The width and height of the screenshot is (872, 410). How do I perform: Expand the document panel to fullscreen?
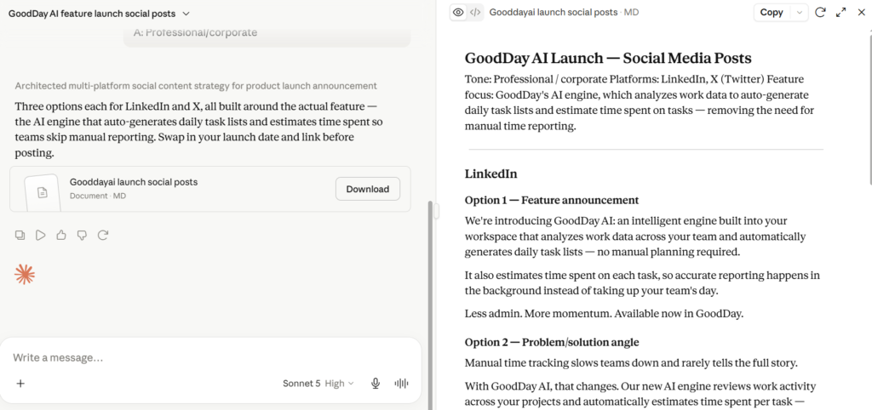pyautogui.click(x=840, y=12)
